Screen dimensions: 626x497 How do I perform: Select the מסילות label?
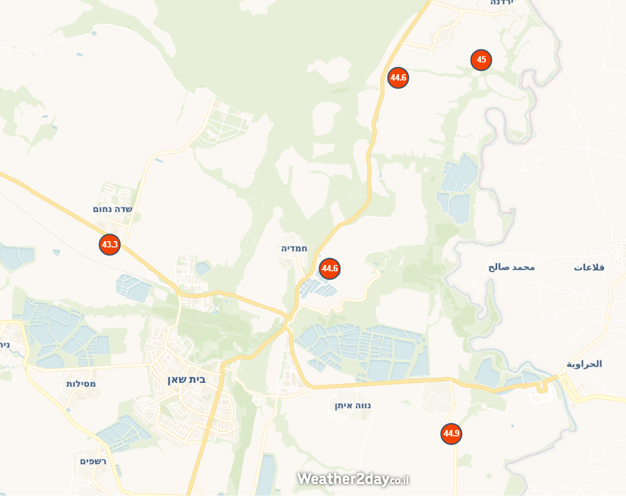click(81, 384)
